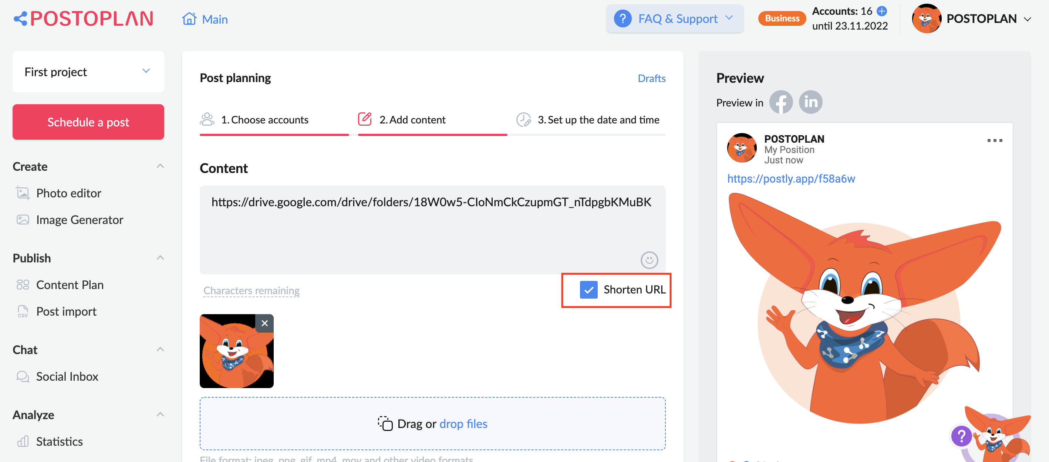Open the Drafts link
1049x462 pixels.
coord(651,78)
